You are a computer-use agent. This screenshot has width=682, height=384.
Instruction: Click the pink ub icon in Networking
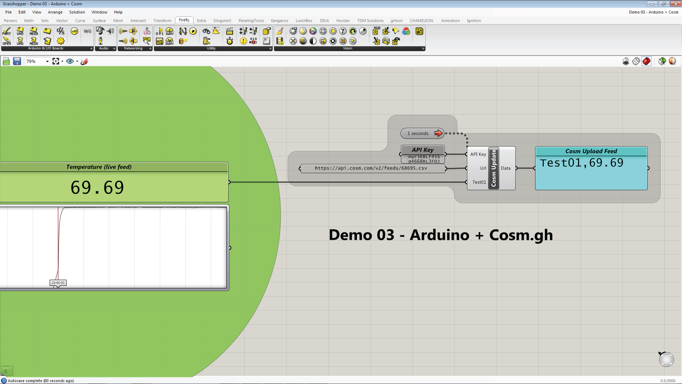147,31
